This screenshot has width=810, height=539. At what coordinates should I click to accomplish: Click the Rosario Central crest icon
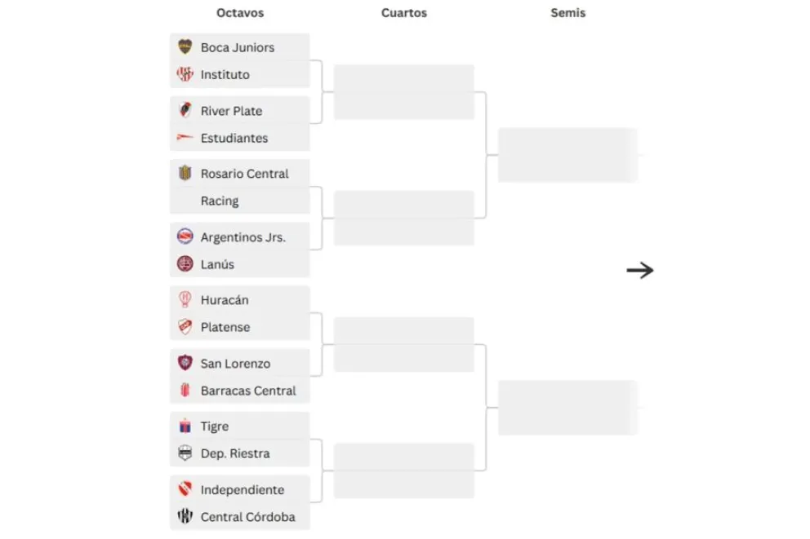185,174
